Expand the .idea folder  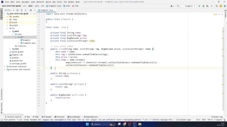click(x=7, y=19)
